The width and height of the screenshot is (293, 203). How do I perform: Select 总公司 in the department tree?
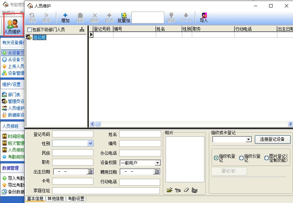pyautogui.click(x=39, y=37)
